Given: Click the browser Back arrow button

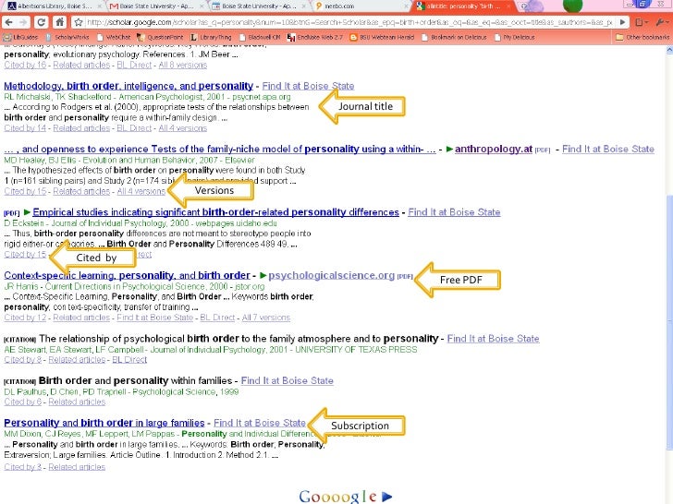Looking at the screenshot, I should (9, 22).
